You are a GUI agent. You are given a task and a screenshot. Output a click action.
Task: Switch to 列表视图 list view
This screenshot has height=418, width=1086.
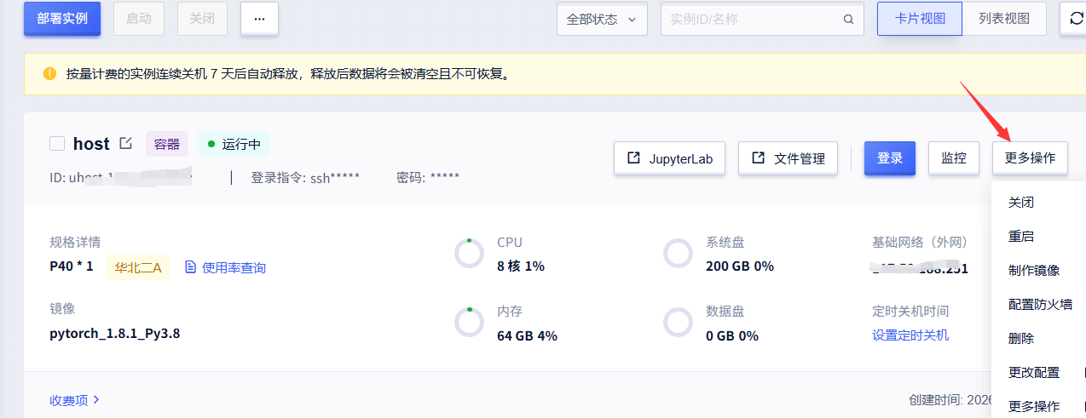[x=1004, y=19]
